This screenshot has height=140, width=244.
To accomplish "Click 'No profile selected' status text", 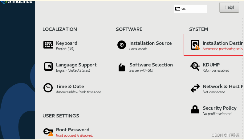I will tap(217, 114).
